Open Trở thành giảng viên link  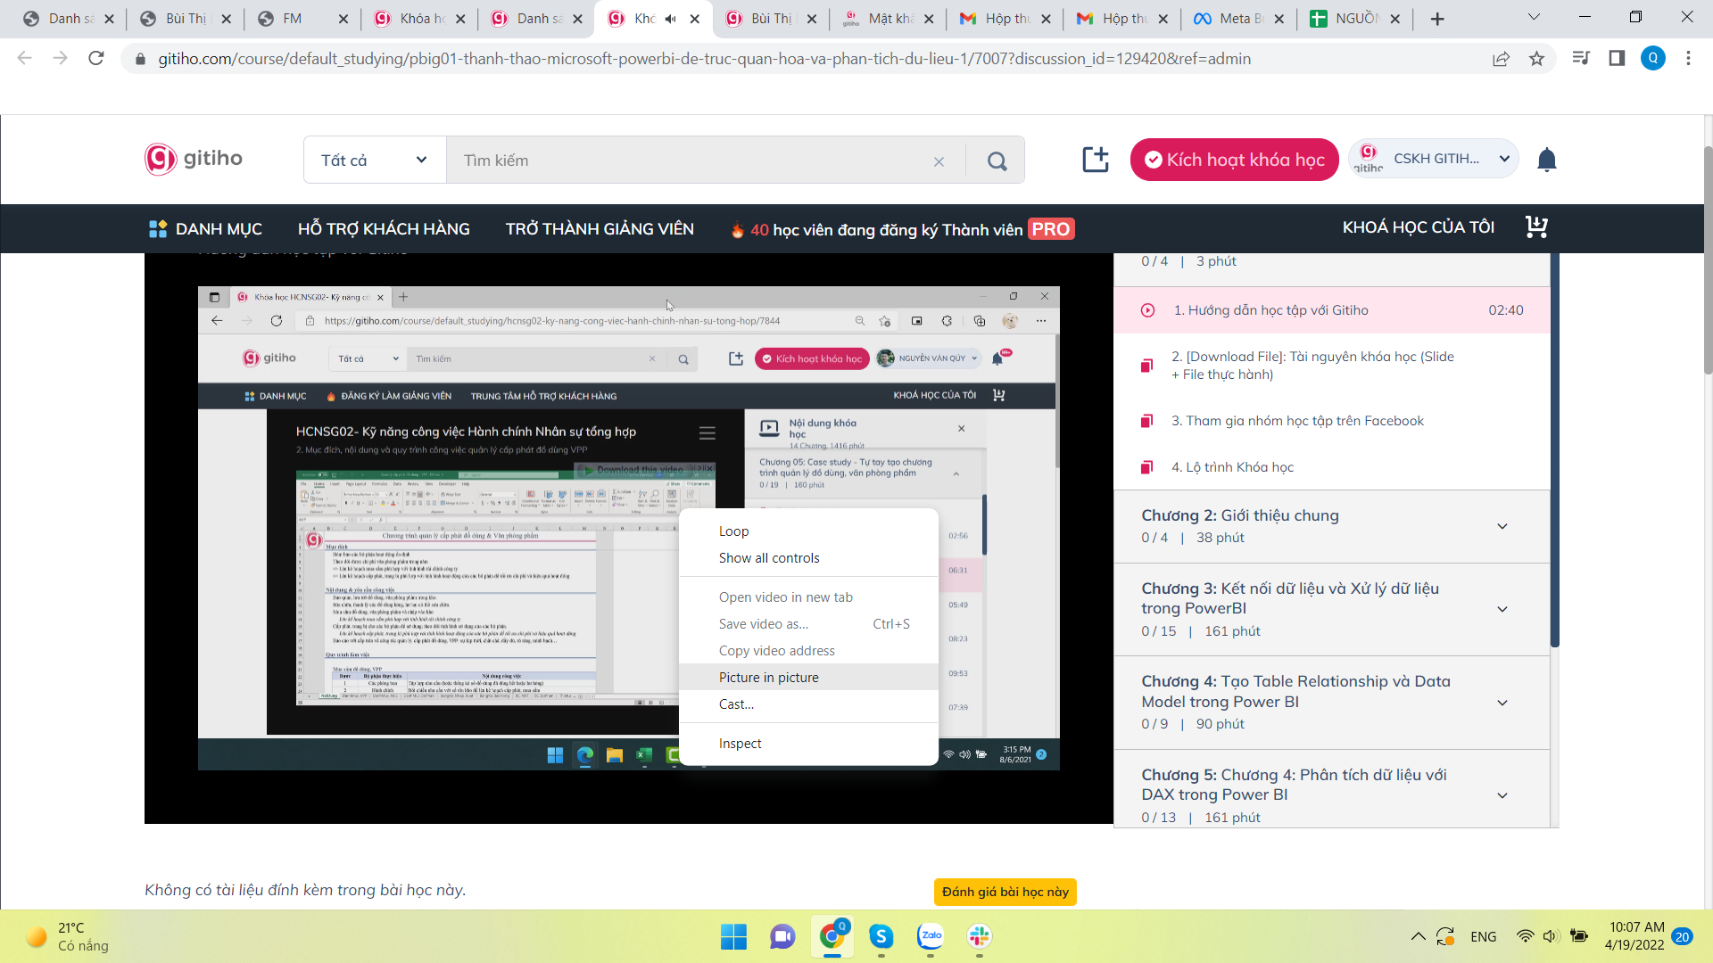(x=600, y=229)
